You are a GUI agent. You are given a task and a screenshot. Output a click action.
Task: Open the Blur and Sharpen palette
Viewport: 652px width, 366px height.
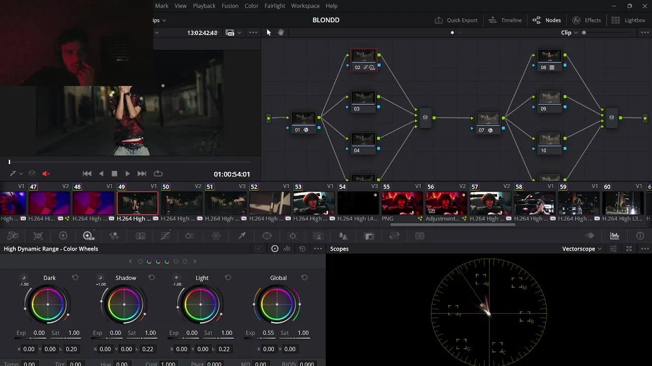[x=343, y=236]
